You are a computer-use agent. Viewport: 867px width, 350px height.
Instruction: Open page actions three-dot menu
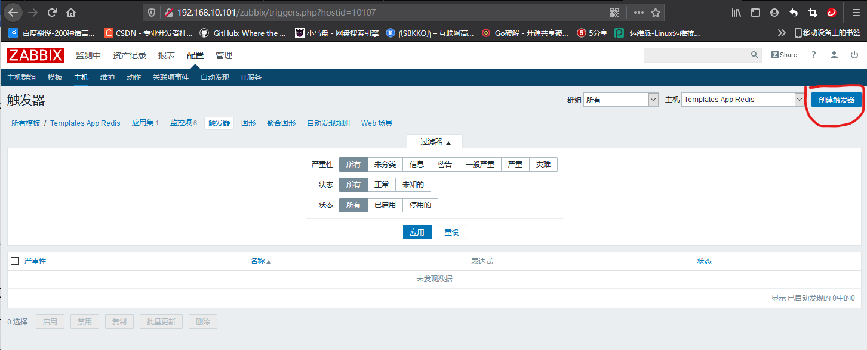point(639,12)
